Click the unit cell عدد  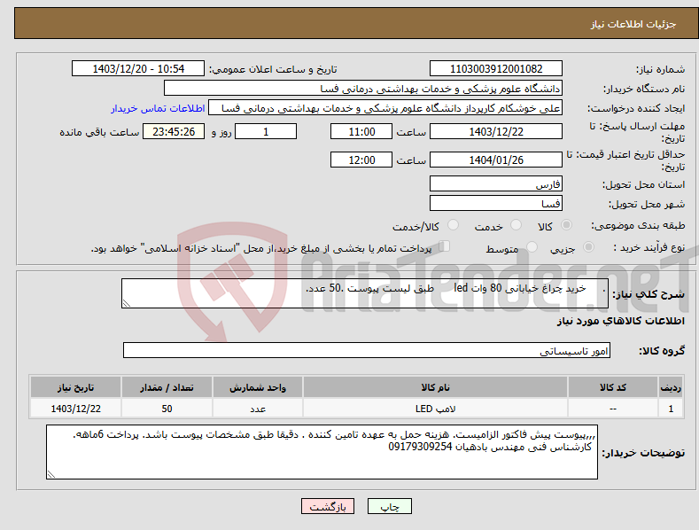click(258, 409)
